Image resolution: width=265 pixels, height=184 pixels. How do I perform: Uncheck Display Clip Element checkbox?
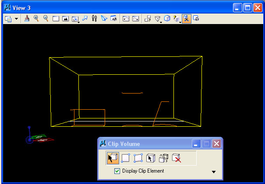(x=117, y=171)
